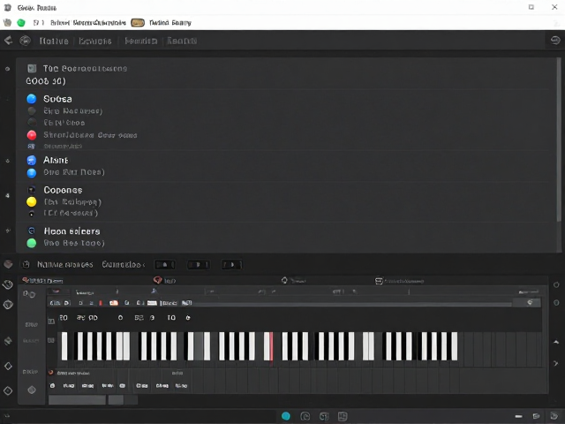Click the up arrow right of the piano
Viewport: 565px width, 424px height.
coord(556,342)
